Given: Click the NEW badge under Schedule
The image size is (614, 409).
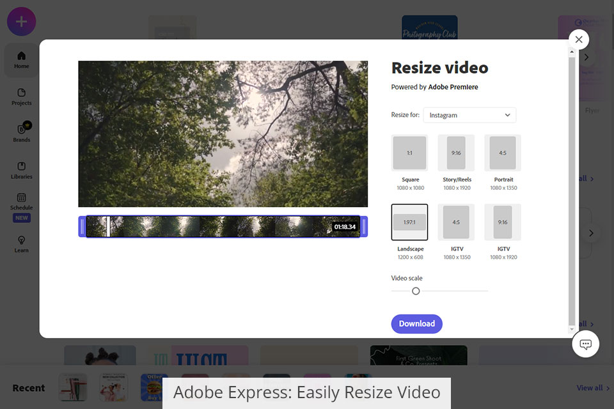Looking at the screenshot, I should click(x=22, y=218).
